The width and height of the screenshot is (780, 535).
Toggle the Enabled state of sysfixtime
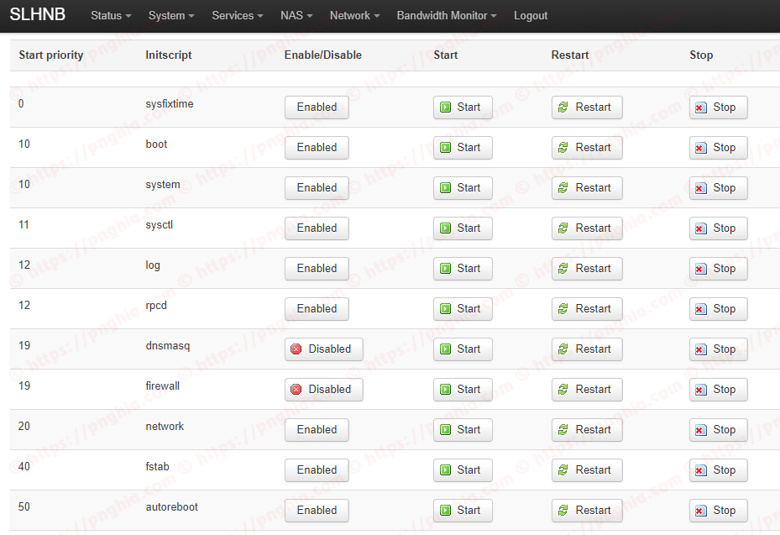[x=317, y=108]
